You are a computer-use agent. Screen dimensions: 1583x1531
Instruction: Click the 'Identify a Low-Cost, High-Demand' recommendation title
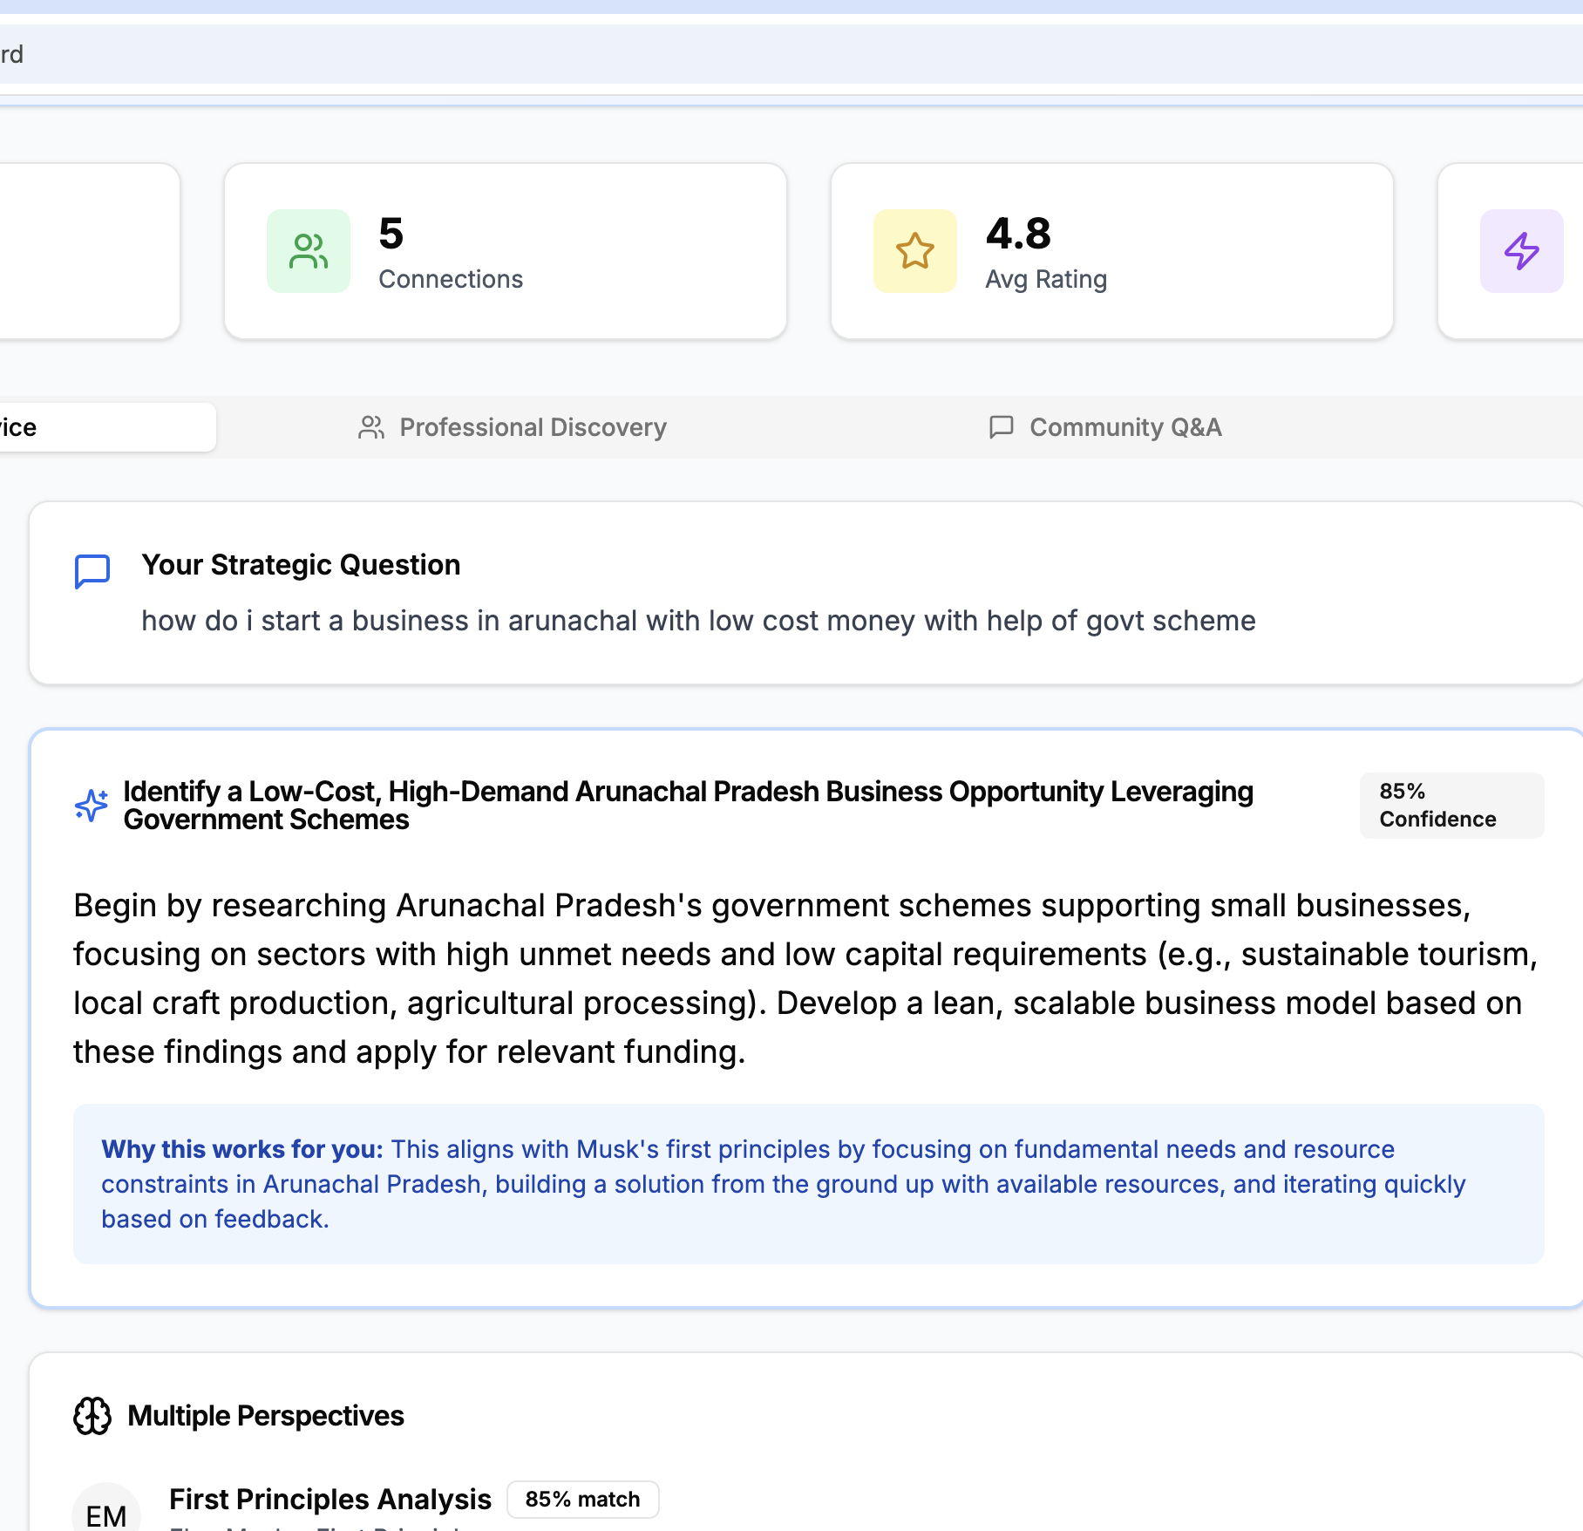[689, 806]
